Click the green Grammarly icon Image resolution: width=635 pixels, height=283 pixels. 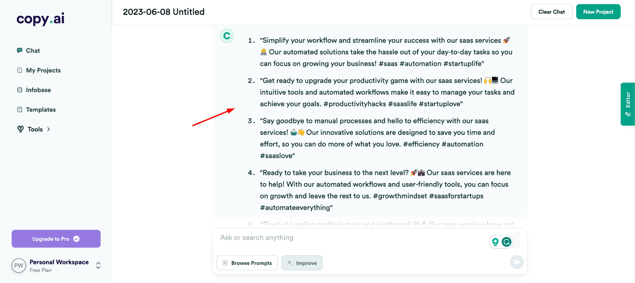coord(506,242)
